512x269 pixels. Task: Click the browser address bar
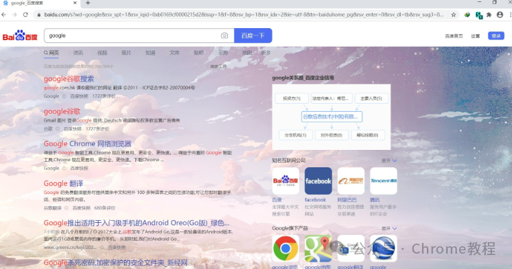pos(243,15)
